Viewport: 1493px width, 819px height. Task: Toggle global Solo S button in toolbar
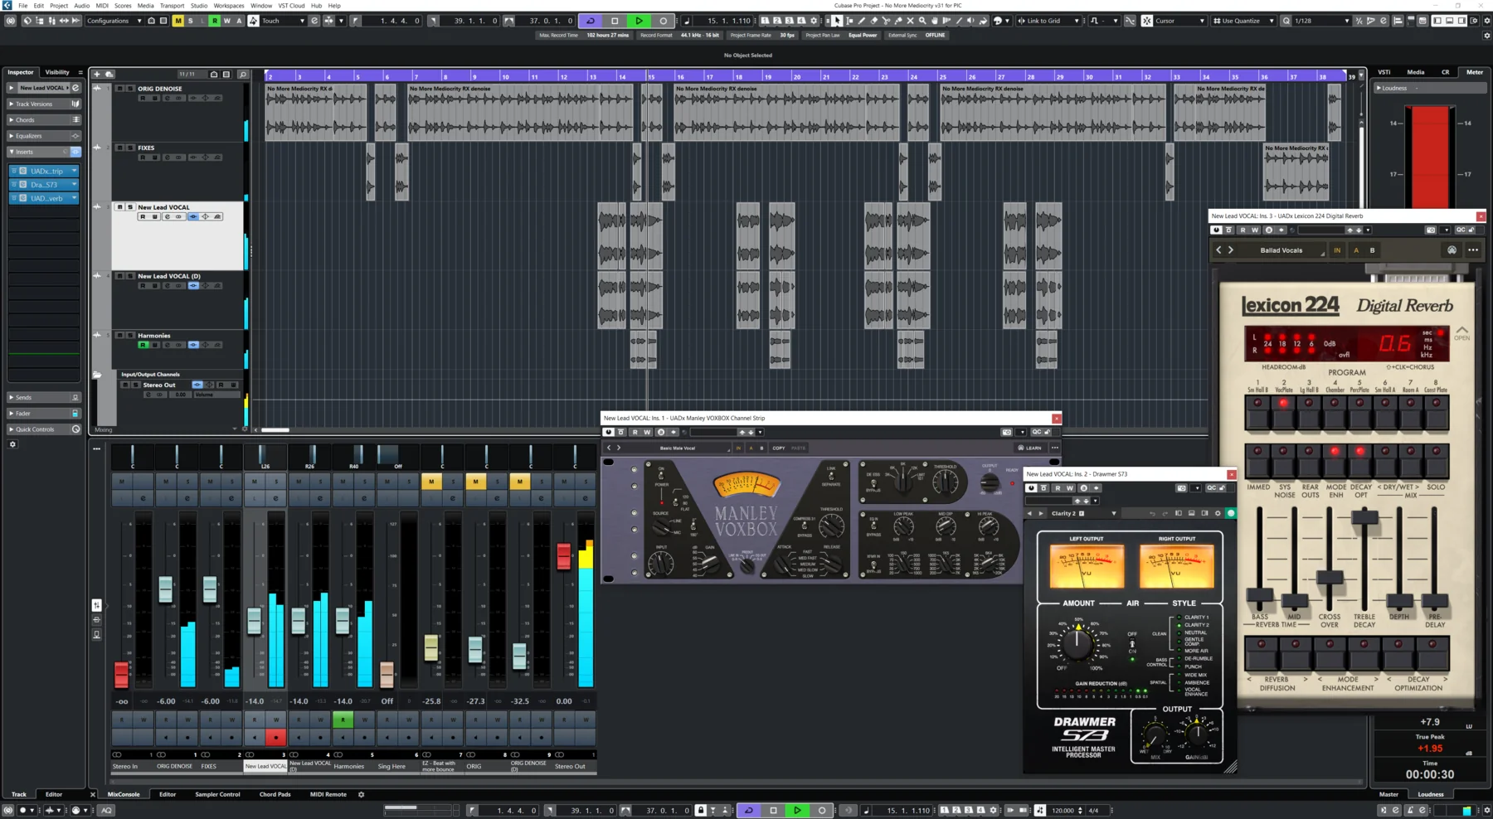[190, 21]
